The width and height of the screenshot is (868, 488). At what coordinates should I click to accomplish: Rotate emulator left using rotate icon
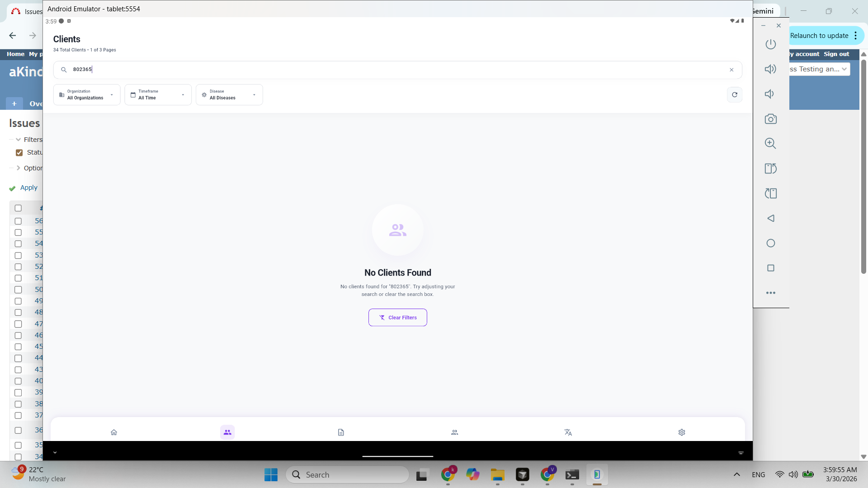770,169
